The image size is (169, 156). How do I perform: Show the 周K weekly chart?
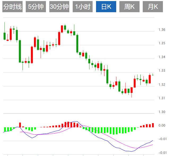[x=129, y=7]
